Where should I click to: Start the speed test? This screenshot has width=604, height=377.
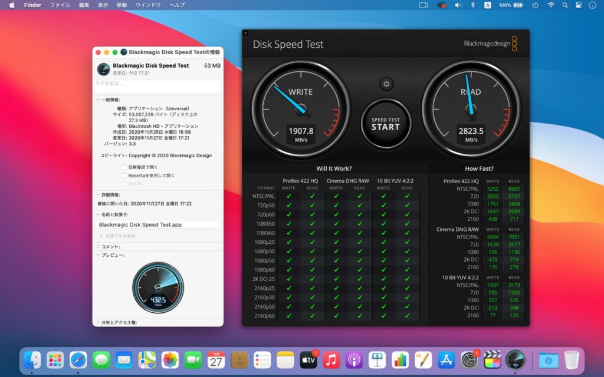[x=386, y=124]
